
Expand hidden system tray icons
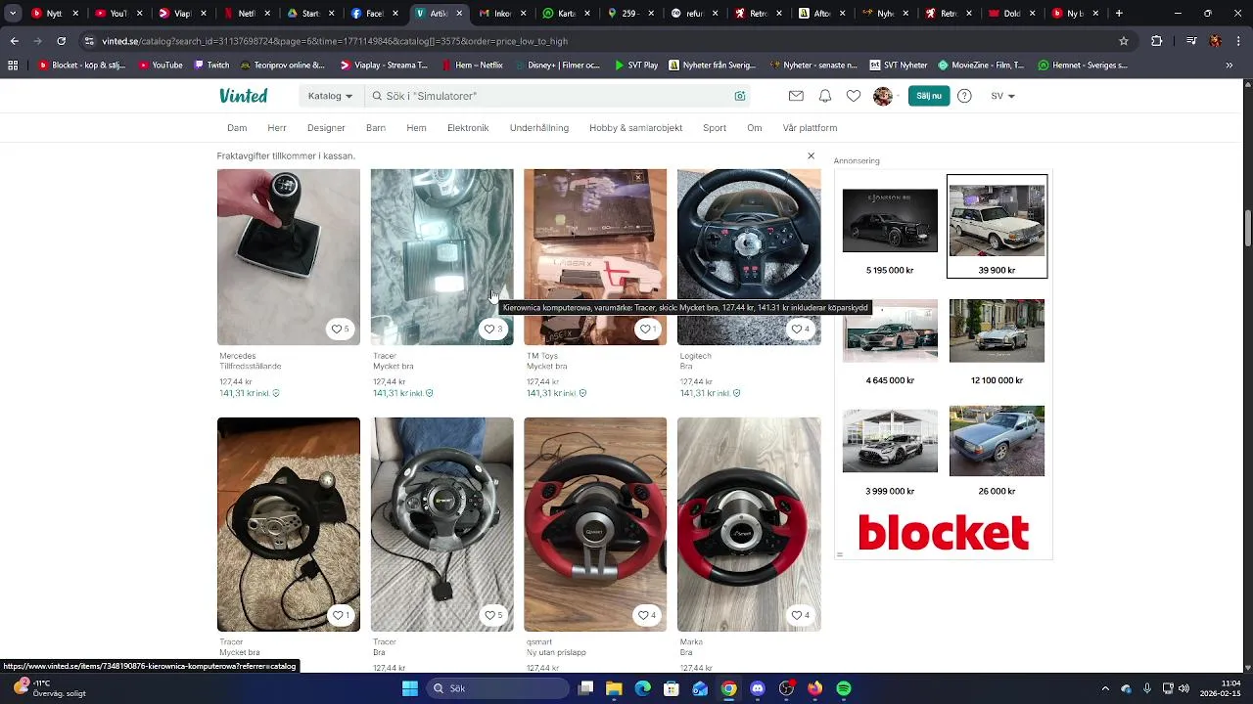click(x=1105, y=688)
